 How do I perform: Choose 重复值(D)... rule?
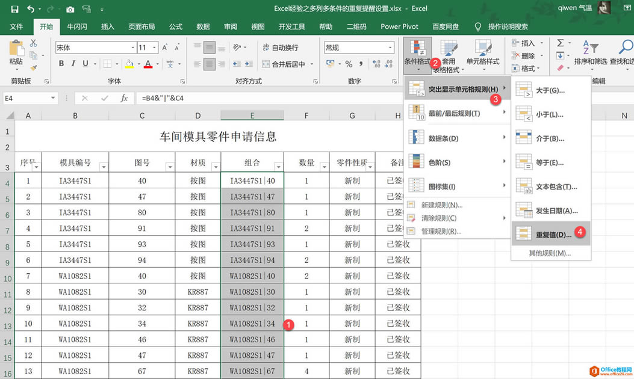(x=551, y=234)
